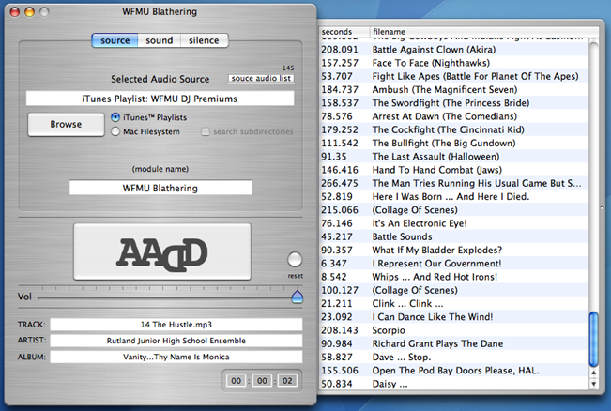Switch to the sound tab

tap(159, 40)
